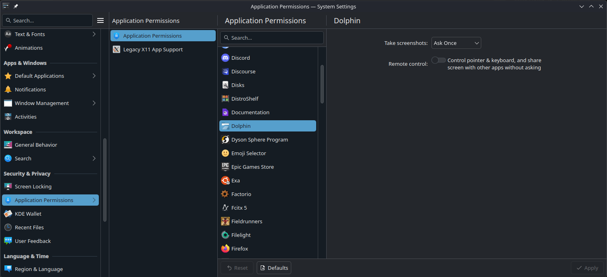The image size is (607, 277).
Task: Open the Take screenshots dropdown
Action: [x=456, y=43]
